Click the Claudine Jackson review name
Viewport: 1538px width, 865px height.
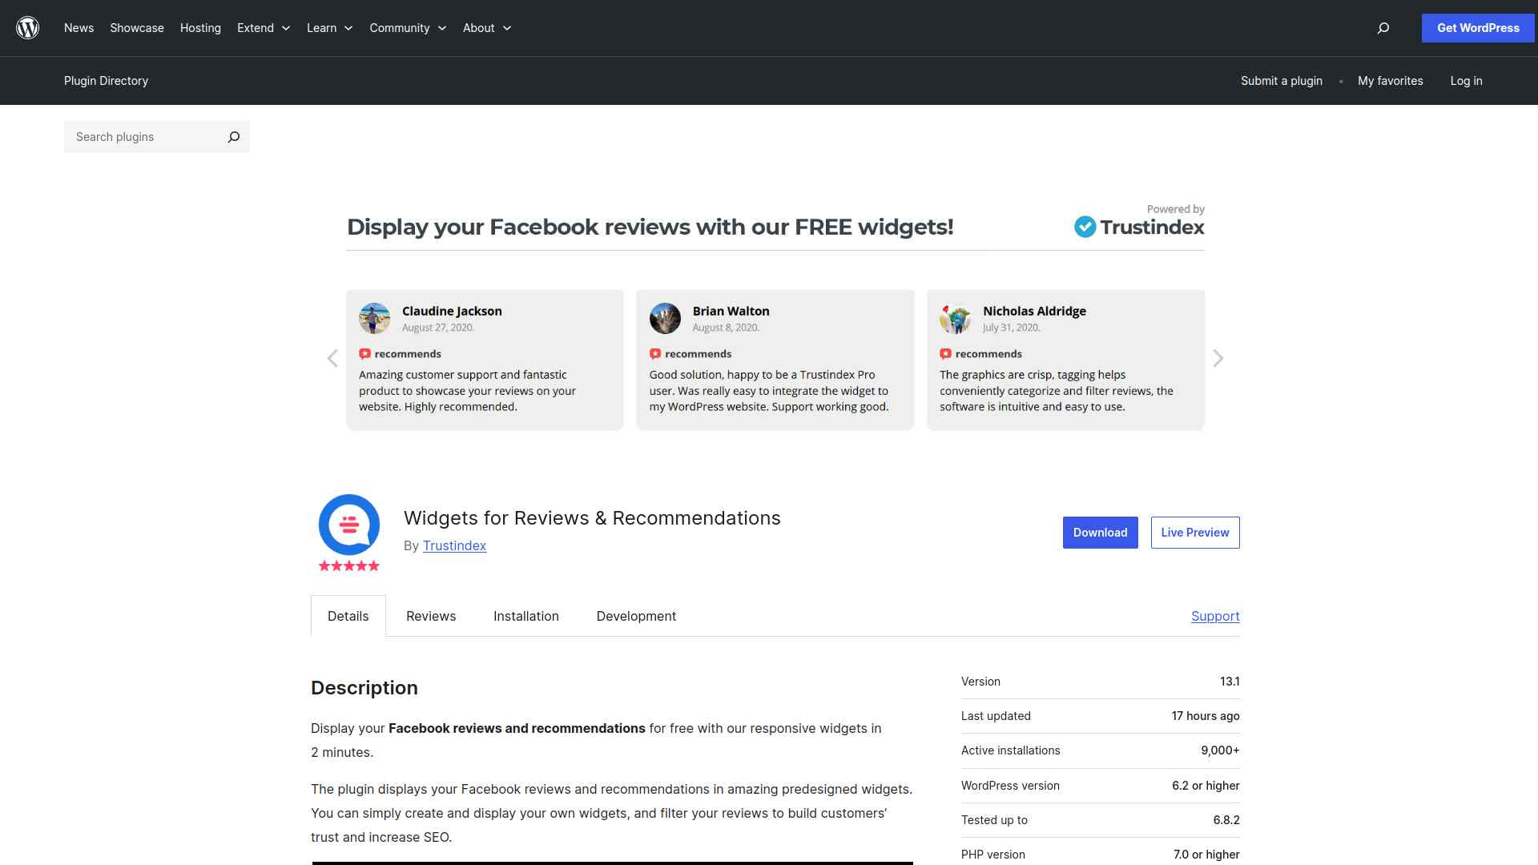tap(452, 311)
